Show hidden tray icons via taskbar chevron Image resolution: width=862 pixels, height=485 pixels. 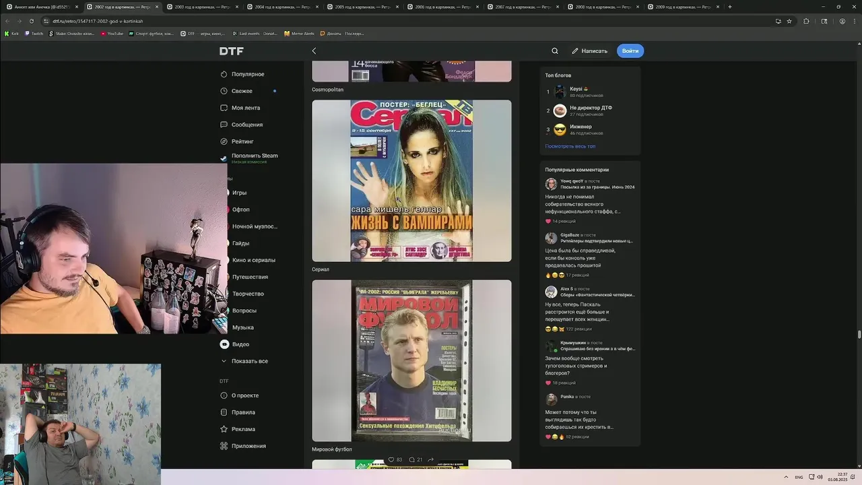pos(787,477)
